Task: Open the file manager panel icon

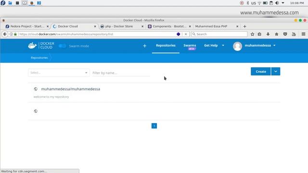Action: [10, 3]
